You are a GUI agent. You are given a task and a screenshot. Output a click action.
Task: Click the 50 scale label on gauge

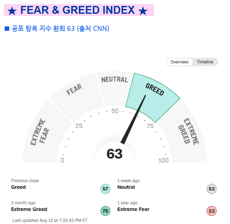(115, 111)
